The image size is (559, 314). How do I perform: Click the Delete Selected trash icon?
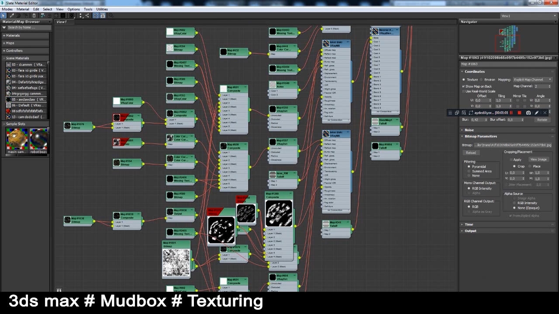(34, 16)
